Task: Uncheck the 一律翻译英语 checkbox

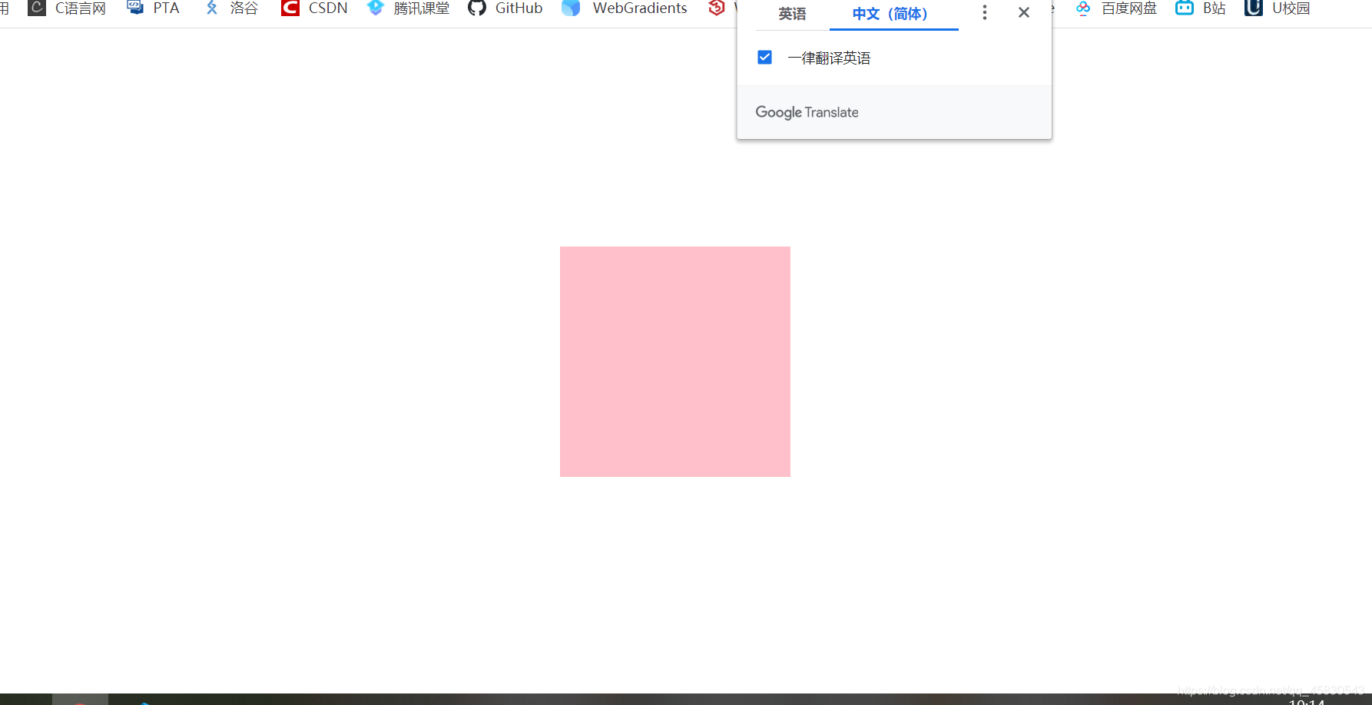Action: 764,58
